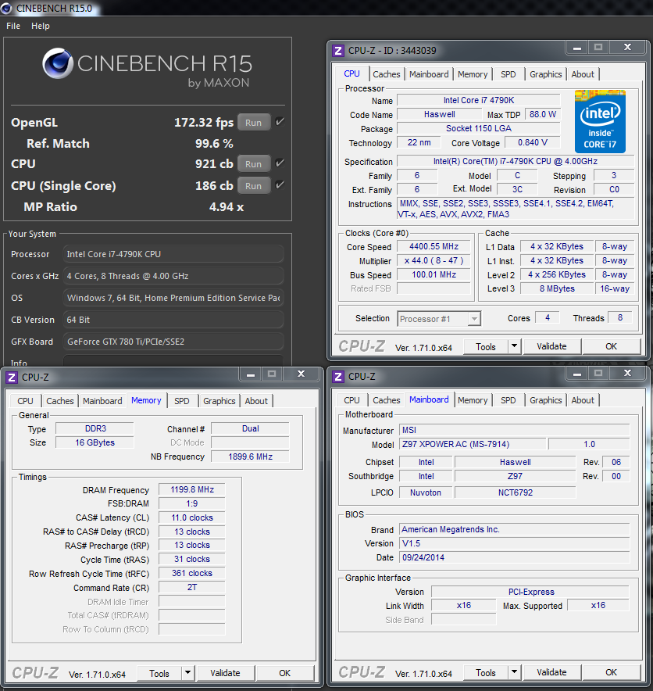The image size is (653, 691).
Task: Close the CPU-Z Mainboard window
Action: pyautogui.click(x=628, y=374)
